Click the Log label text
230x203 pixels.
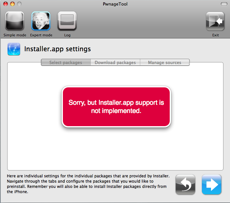point(67,35)
